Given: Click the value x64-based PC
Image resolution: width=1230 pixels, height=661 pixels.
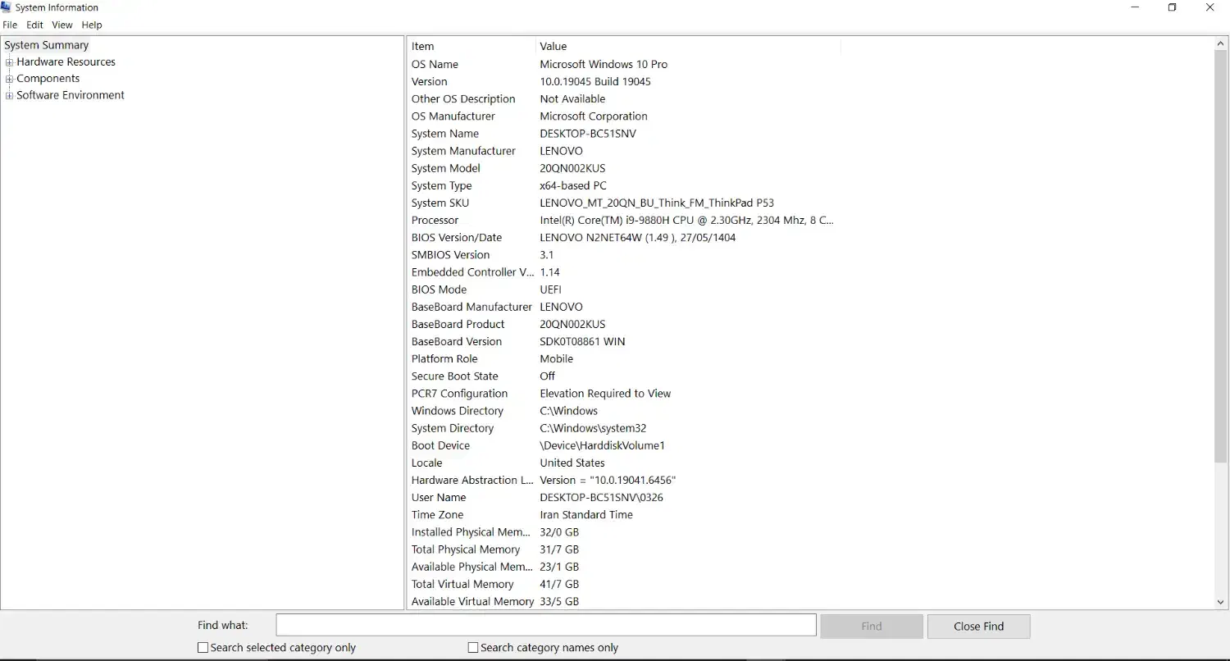Looking at the screenshot, I should (x=573, y=186).
